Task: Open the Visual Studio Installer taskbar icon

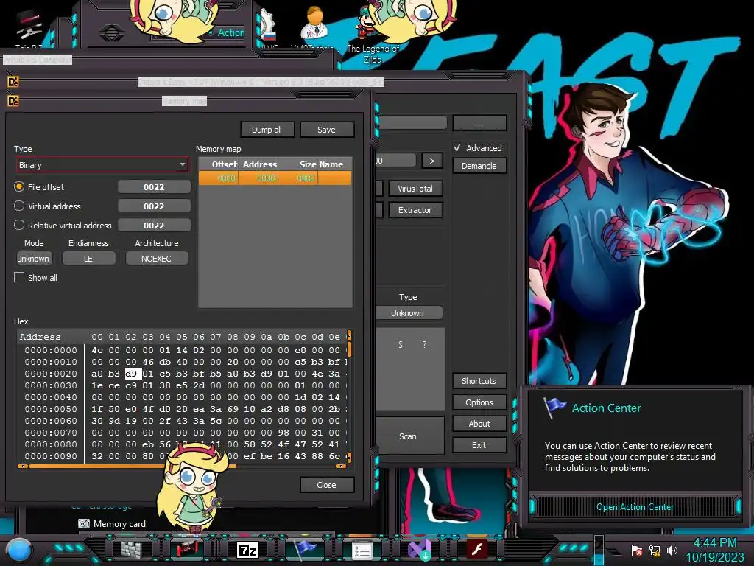Action: click(419, 550)
